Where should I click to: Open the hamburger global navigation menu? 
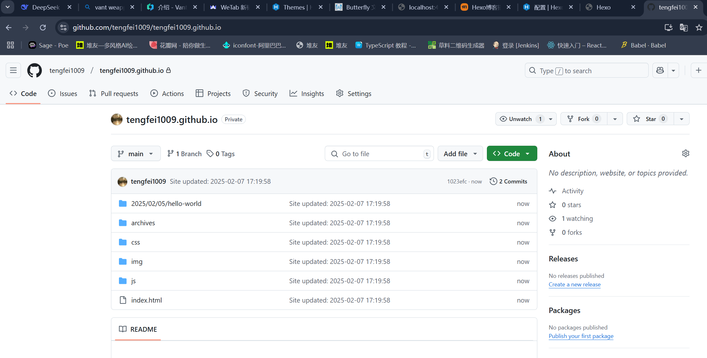[13, 70]
